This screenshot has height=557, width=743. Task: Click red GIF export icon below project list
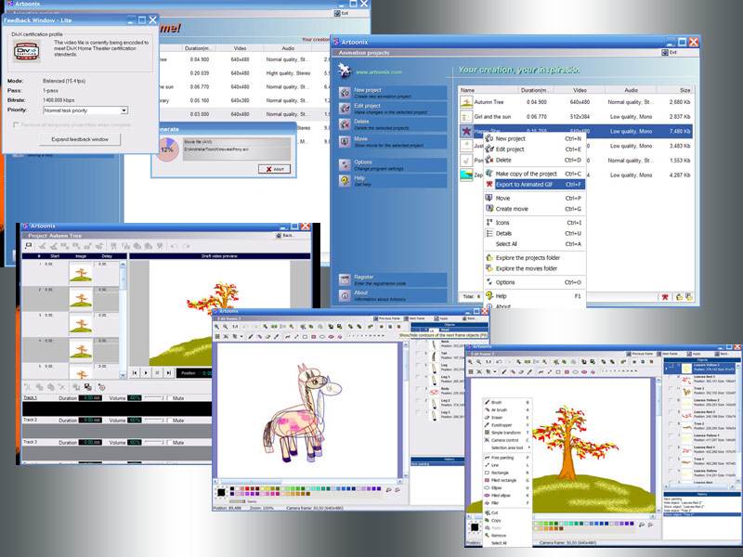pyautogui.click(x=665, y=297)
